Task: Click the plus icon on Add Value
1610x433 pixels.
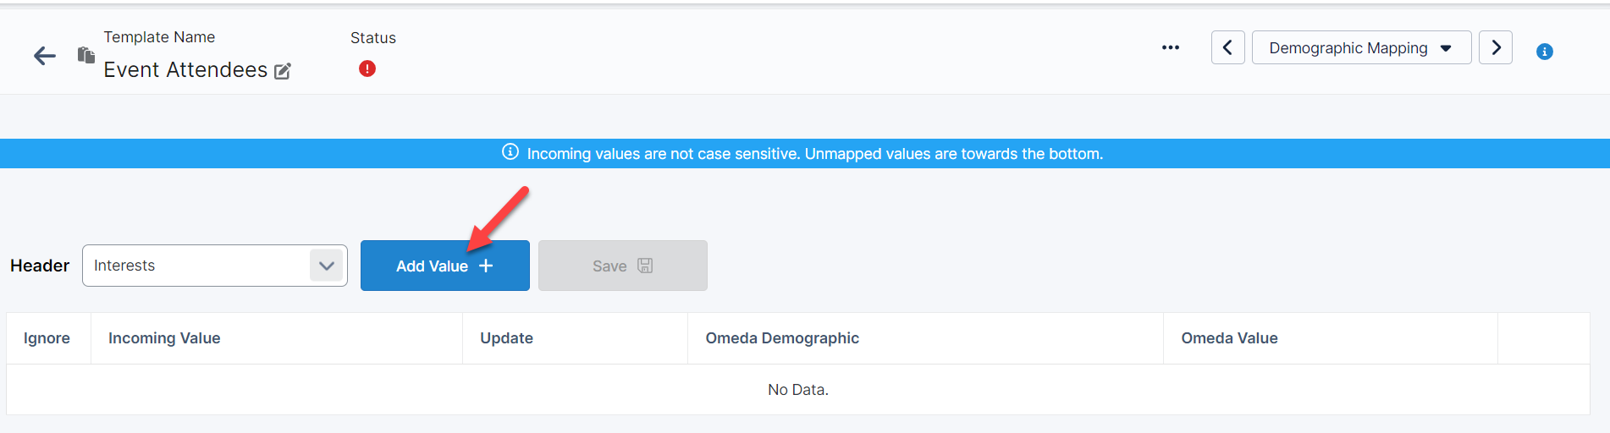Action: click(x=486, y=266)
